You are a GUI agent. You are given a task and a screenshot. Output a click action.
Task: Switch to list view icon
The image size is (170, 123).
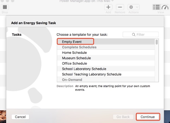(156, 7)
